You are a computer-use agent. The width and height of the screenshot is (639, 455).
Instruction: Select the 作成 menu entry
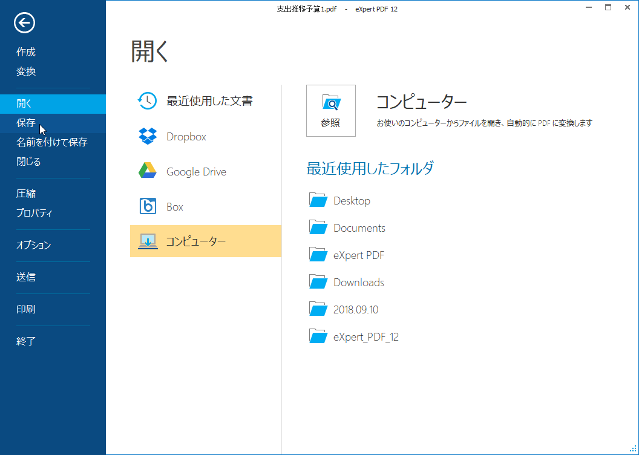coord(26,52)
